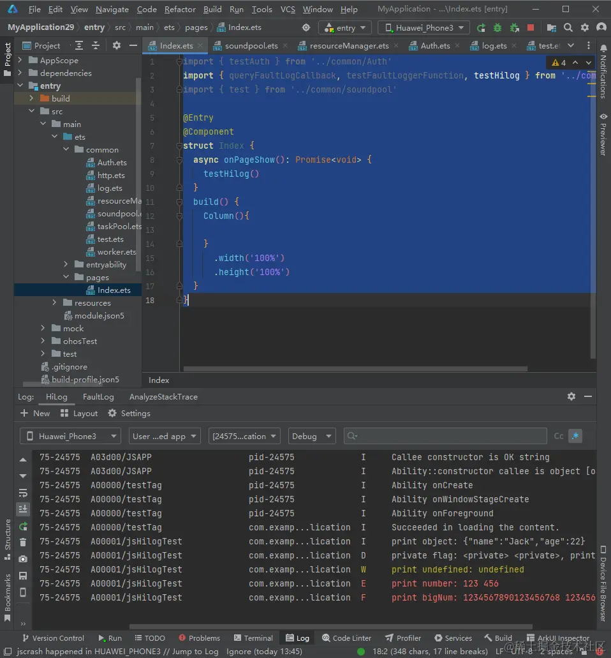Click the green restart icon in log sidebar
This screenshot has height=658, width=611.
coord(23,526)
